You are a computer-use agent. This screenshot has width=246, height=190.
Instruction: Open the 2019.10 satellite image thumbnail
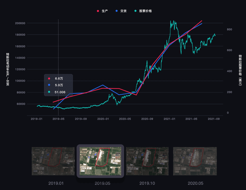click(x=147, y=161)
